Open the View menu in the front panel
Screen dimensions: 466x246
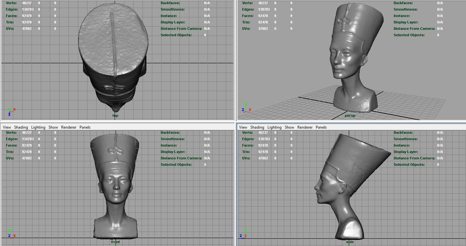(7, 127)
